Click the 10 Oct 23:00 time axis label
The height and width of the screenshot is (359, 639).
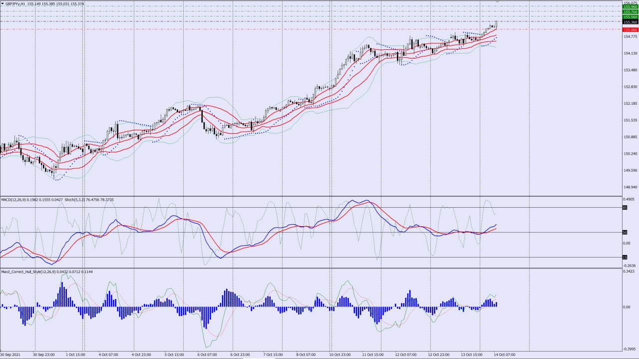(340, 355)
